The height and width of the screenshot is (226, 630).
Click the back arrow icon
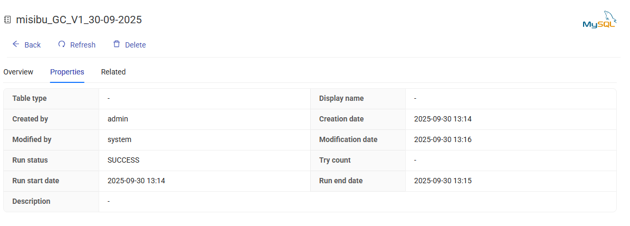[x=16, y=44]
